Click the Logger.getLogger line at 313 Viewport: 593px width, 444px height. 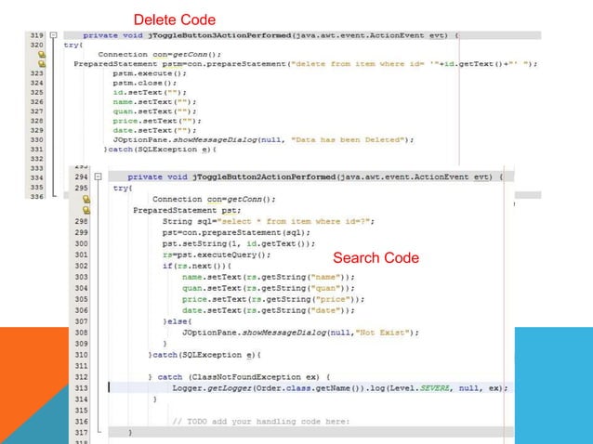[340, 388]
